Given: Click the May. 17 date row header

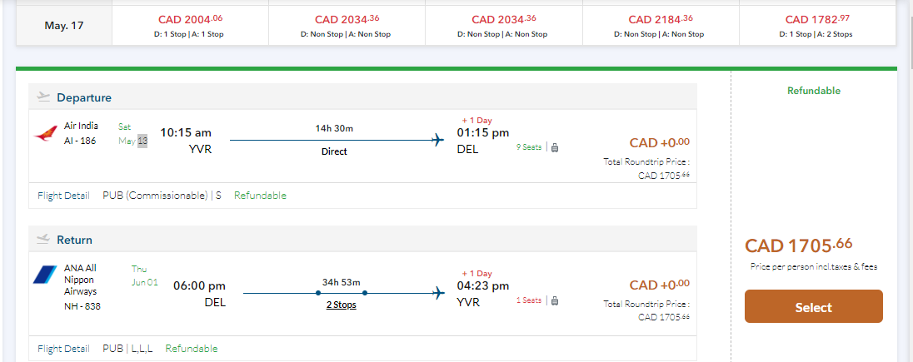Looking at the screenshot, I should tap(63, 25).
